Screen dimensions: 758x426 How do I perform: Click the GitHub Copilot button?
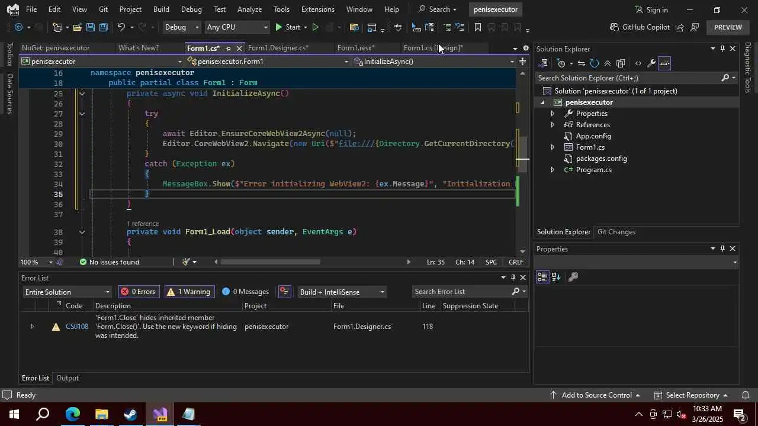[640, 27]
